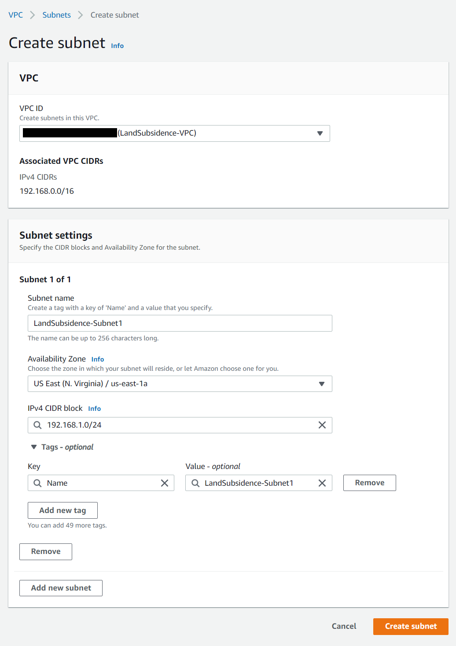Open Info link for Availability Zone

[98, 359]
